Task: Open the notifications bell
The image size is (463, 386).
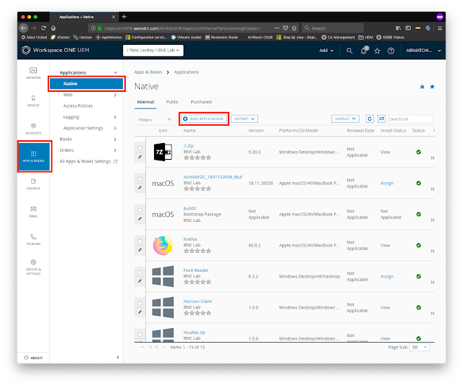Action: (364, 51)
